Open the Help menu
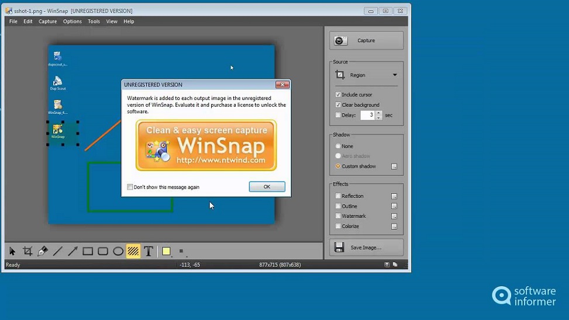Screen dimensions: 569x320 coord(129,22)
